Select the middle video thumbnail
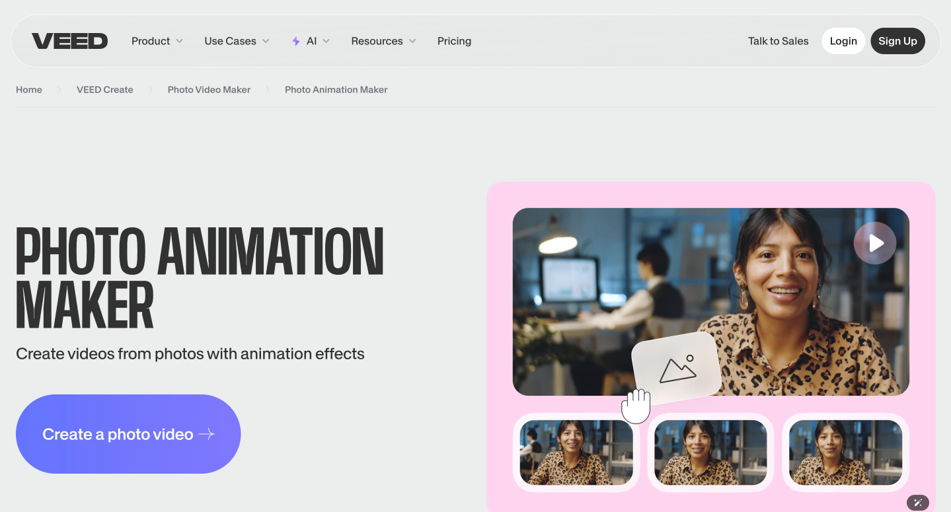 tap(710, 453)
